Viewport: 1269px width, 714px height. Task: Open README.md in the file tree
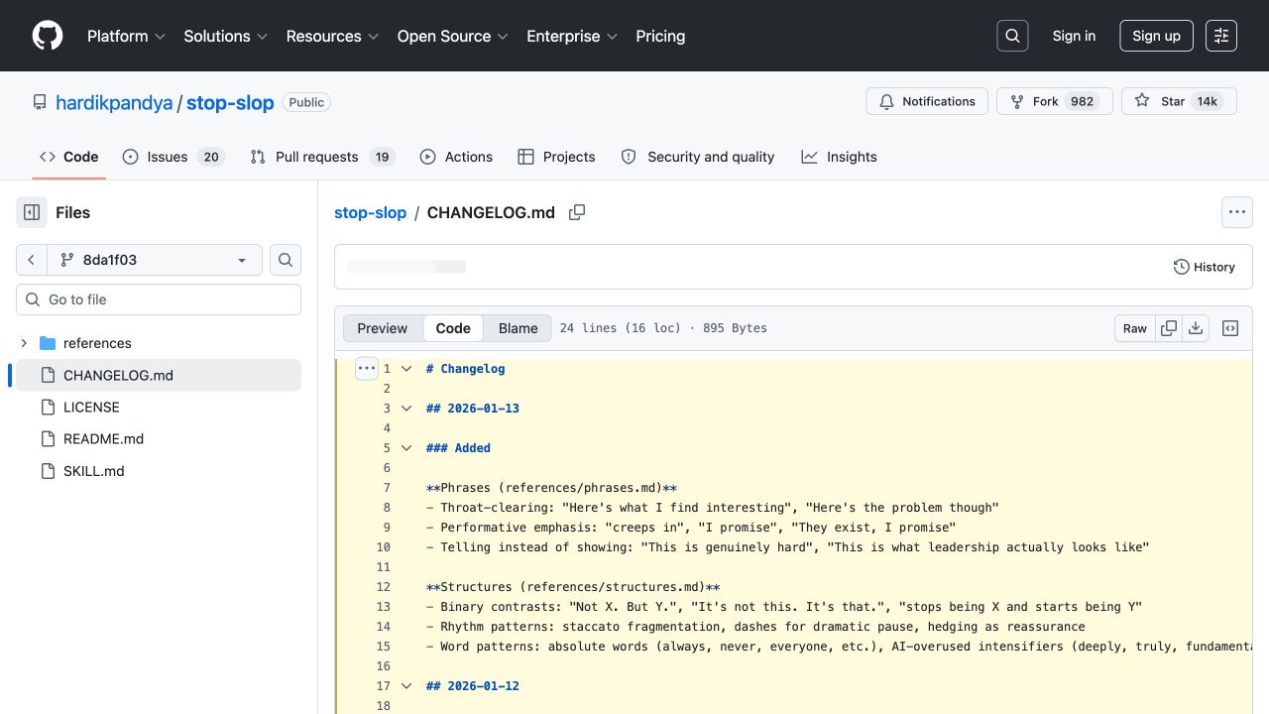159,438
